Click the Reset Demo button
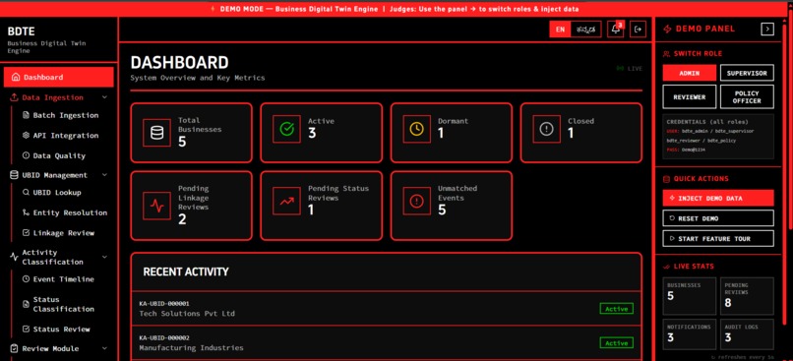Viewport: 793px width, 361px height. [x=718, y=218]
